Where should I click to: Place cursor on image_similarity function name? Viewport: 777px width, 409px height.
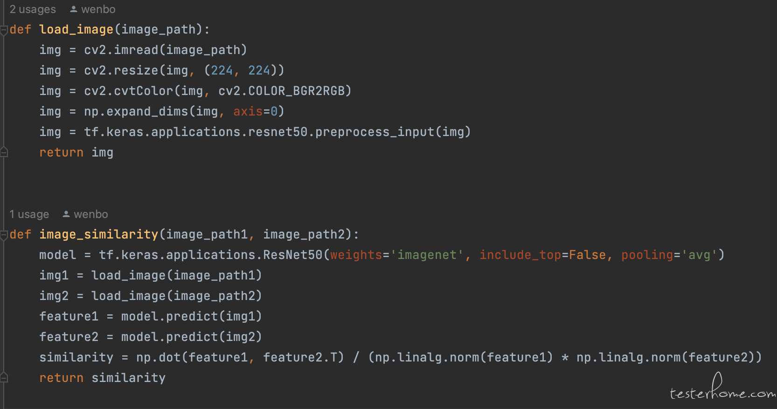(x=99, y=235)
